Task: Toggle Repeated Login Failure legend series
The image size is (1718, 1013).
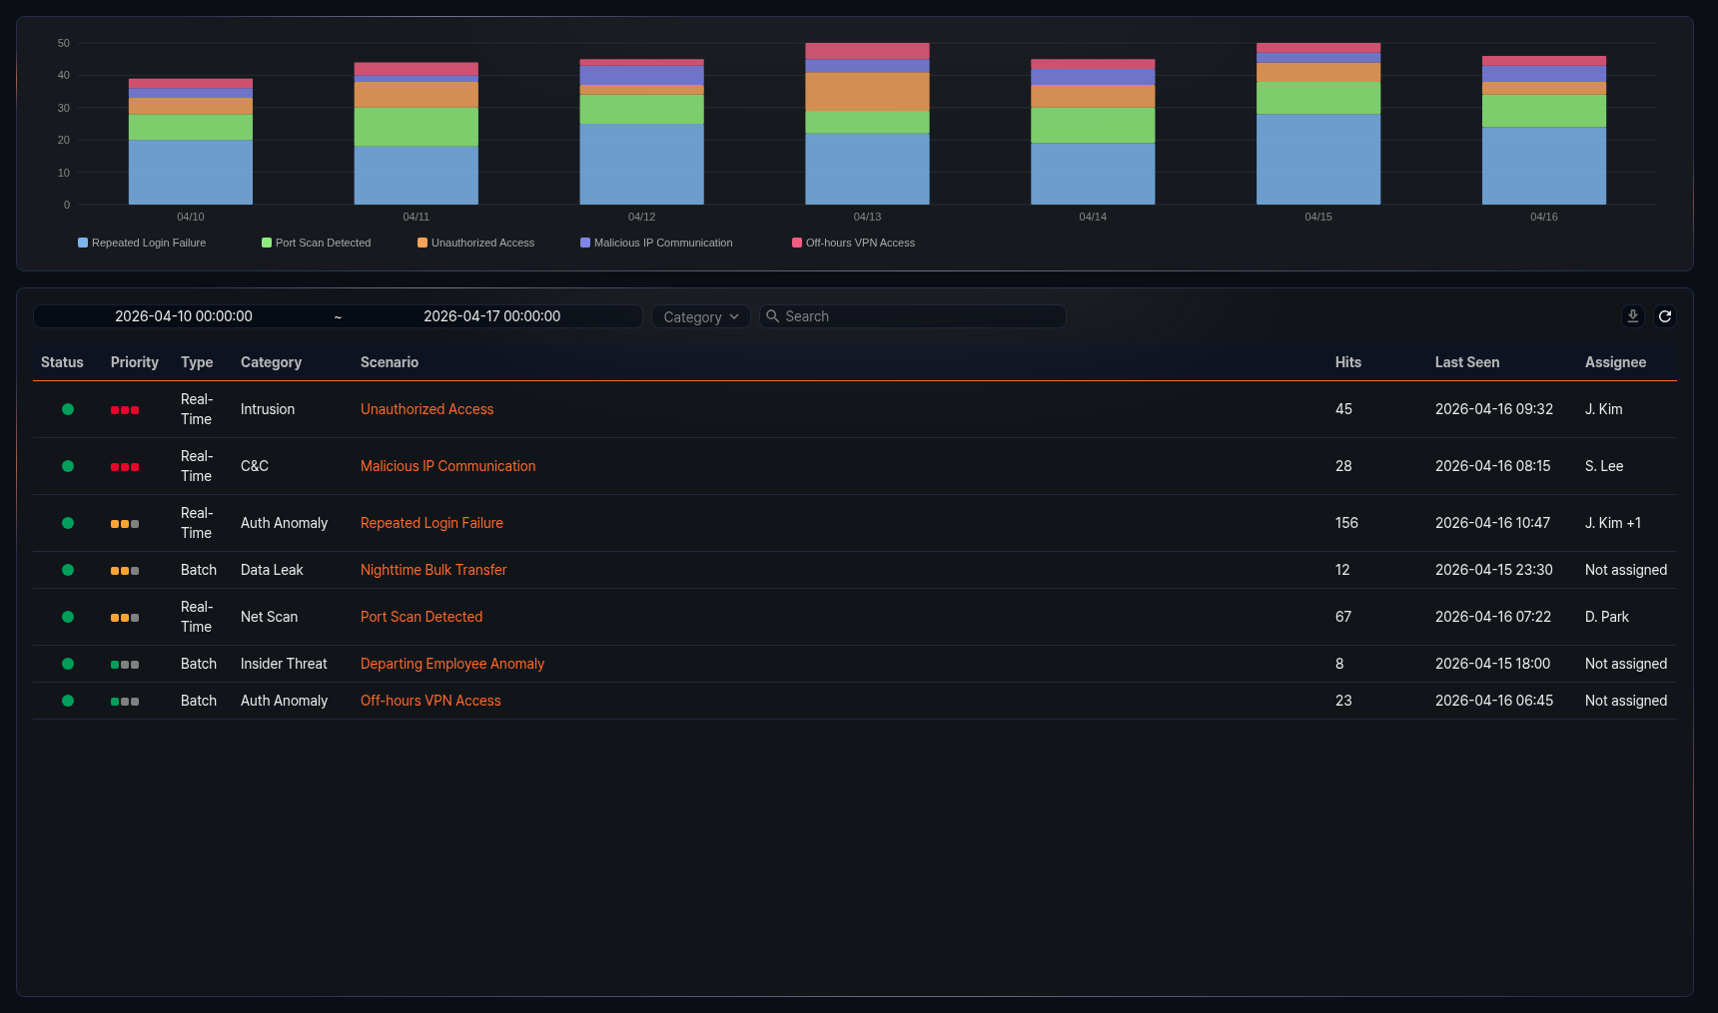Action: pyautogui.click(x=142, y=243)
